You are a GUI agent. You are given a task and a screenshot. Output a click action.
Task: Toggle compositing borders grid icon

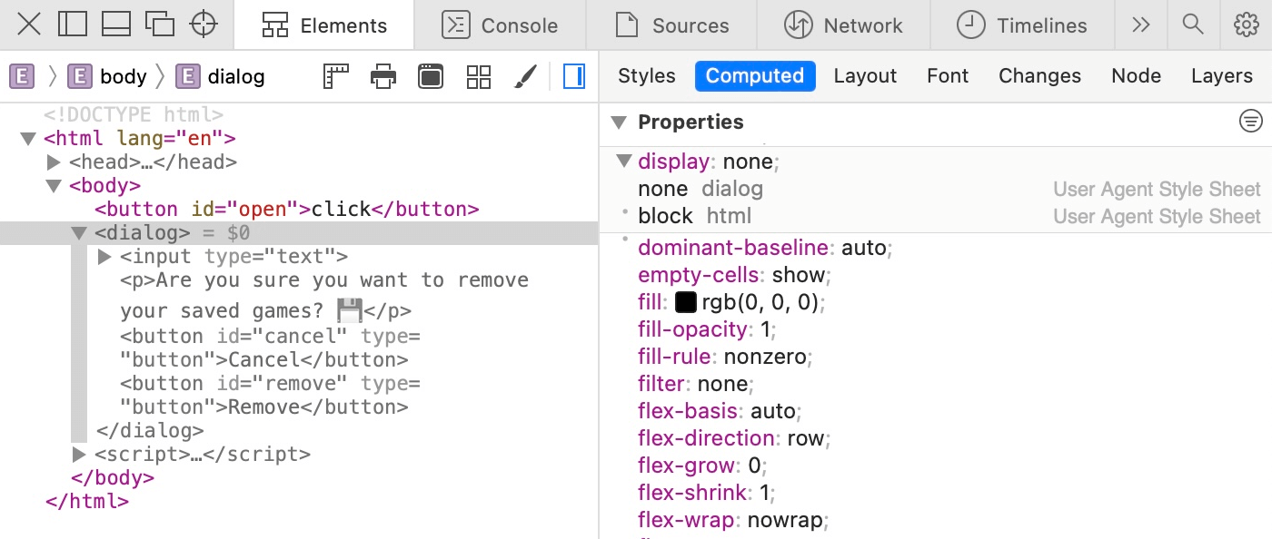[x=479, y=76]
